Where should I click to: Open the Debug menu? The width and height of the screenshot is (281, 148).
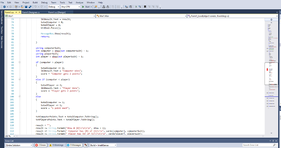(x=44, y=2)
